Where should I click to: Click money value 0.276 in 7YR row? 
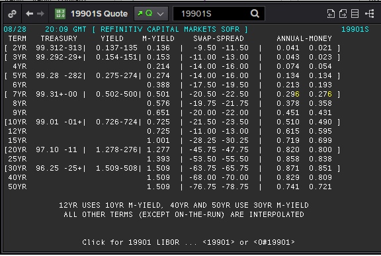(x=320, y=94)
